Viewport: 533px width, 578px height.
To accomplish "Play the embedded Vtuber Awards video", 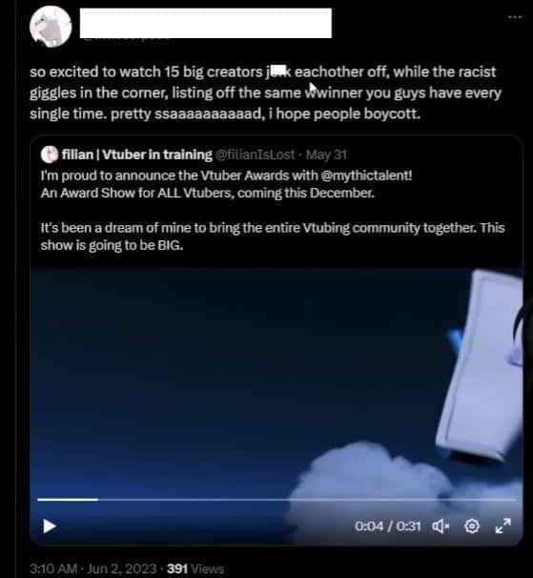I will click(x=50, y=526).
